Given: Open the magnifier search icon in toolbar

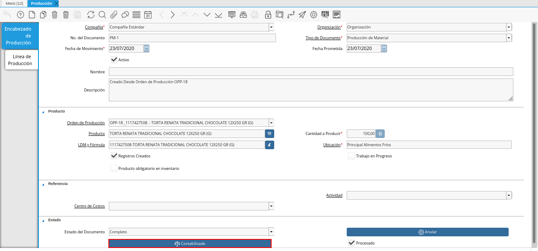Looking at the screenshot, I should tap(102, 15).
